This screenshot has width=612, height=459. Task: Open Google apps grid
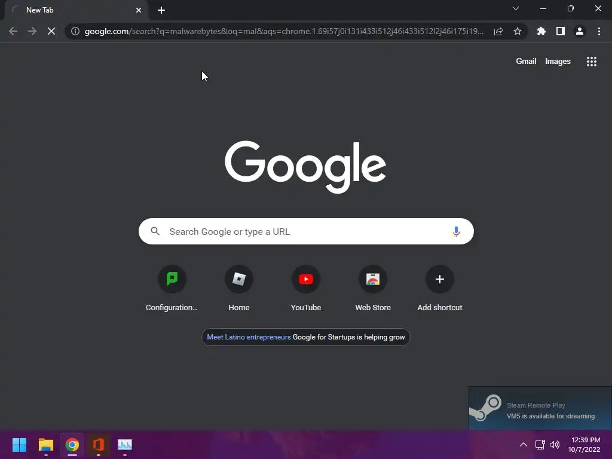592,62
